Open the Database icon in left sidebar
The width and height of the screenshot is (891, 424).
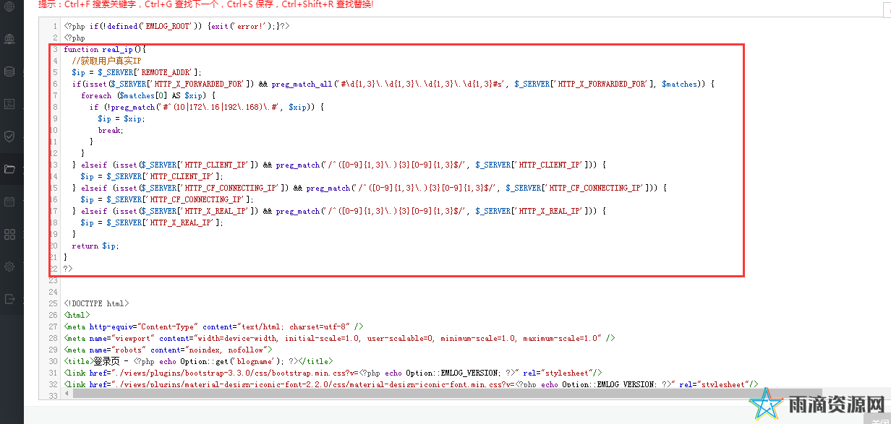click(9, 72)
